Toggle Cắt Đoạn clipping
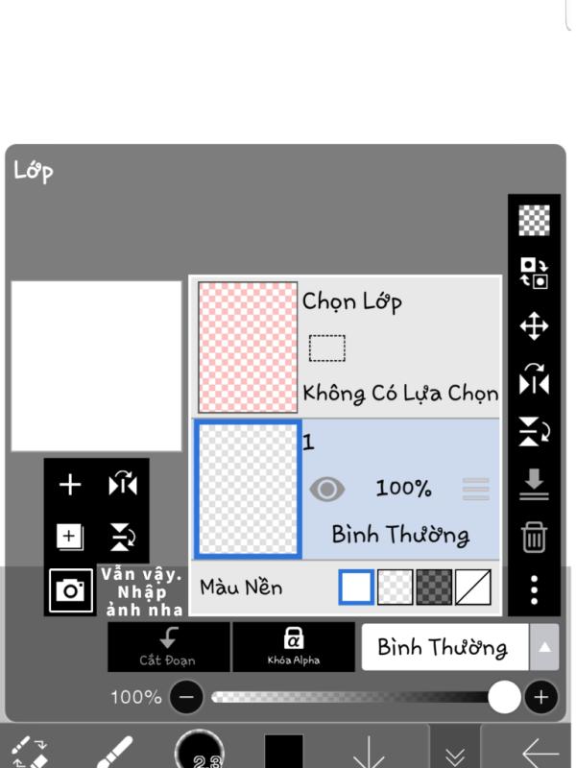Screen dimensions: 576x768 tap(168, 646)
